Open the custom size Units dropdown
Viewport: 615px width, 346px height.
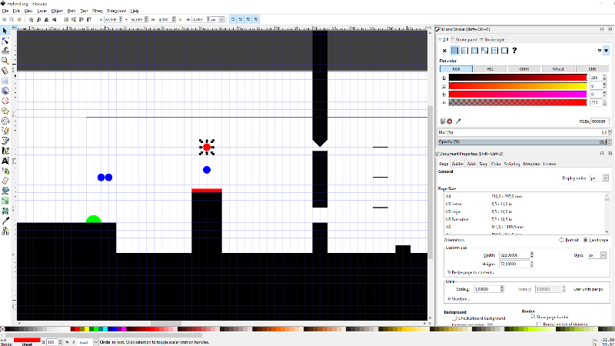pyautogui.click(x=595, y=255)
